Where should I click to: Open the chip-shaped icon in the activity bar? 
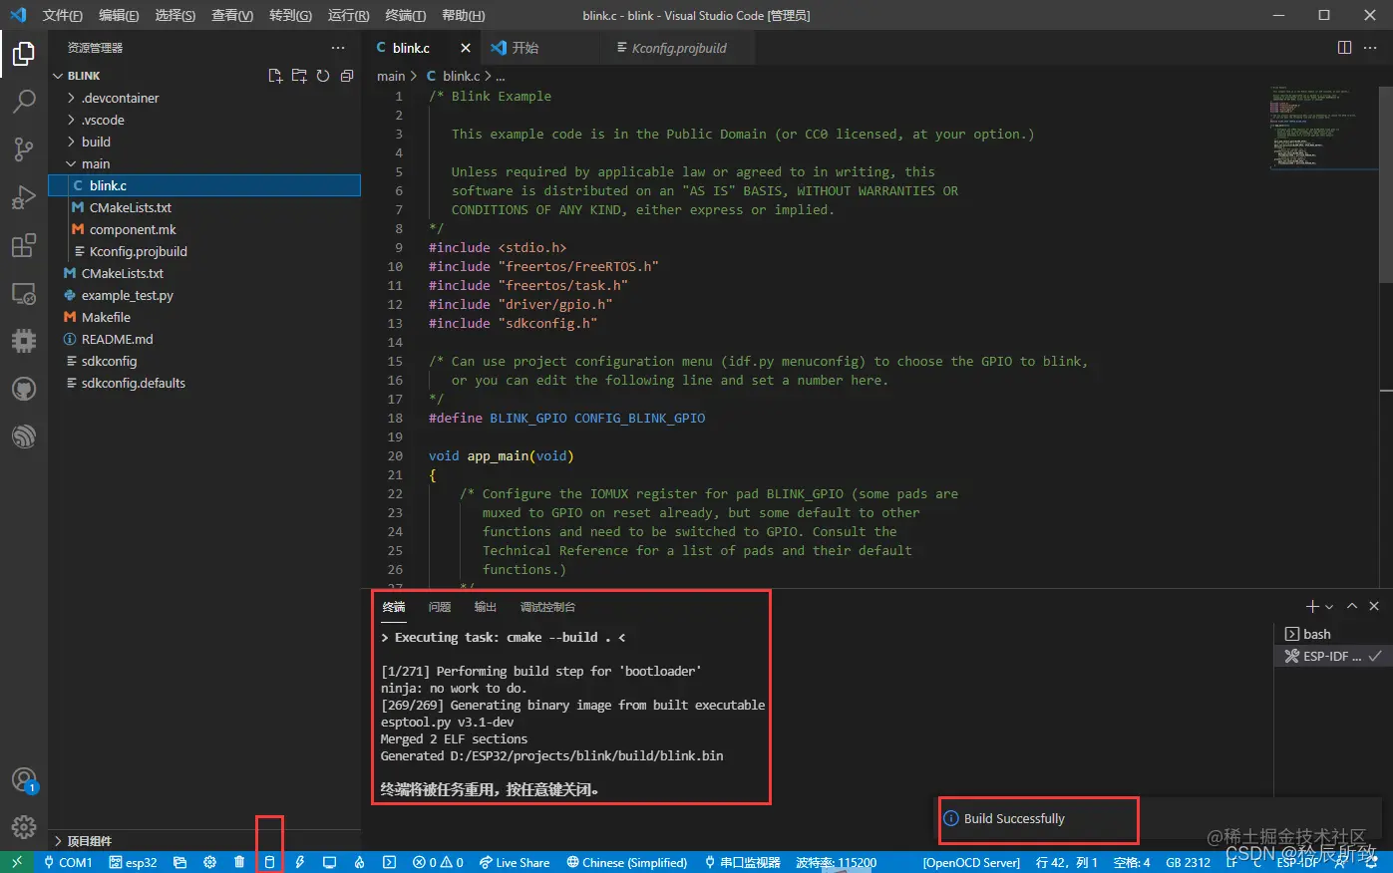[24, 341]
